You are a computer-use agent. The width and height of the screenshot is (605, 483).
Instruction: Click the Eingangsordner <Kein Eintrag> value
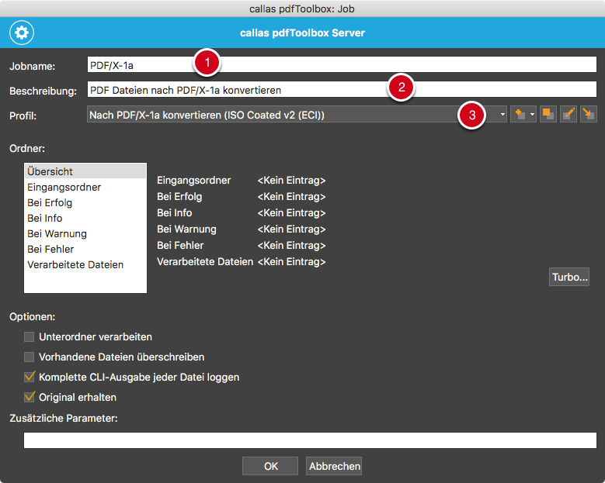[291, 181]
